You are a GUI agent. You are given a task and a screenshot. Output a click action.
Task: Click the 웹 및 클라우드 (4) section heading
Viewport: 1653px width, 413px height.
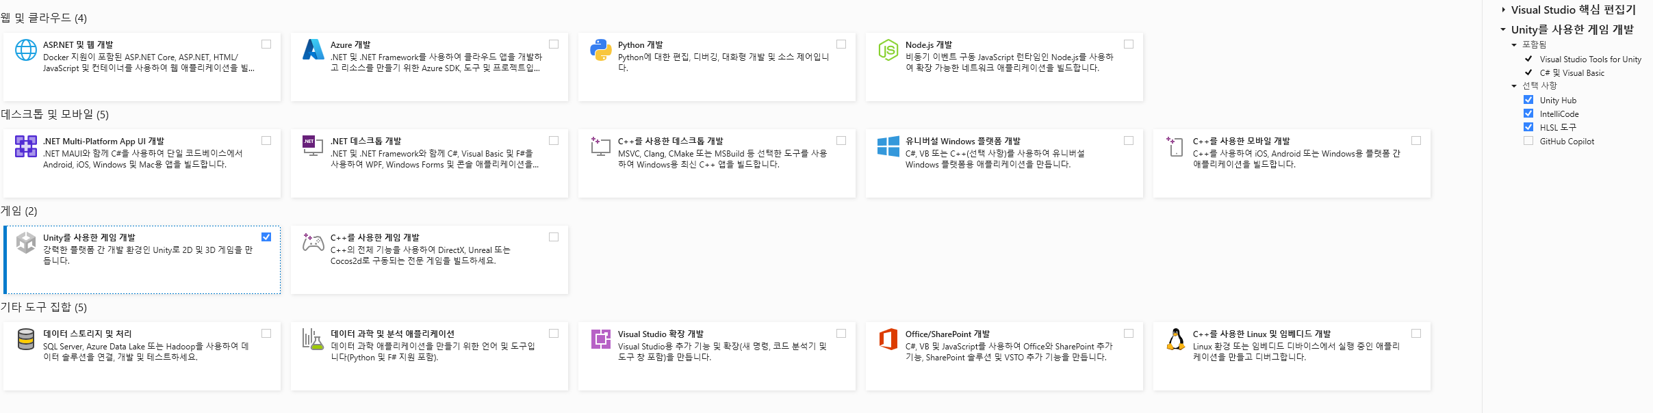click(x=44, y=18)
